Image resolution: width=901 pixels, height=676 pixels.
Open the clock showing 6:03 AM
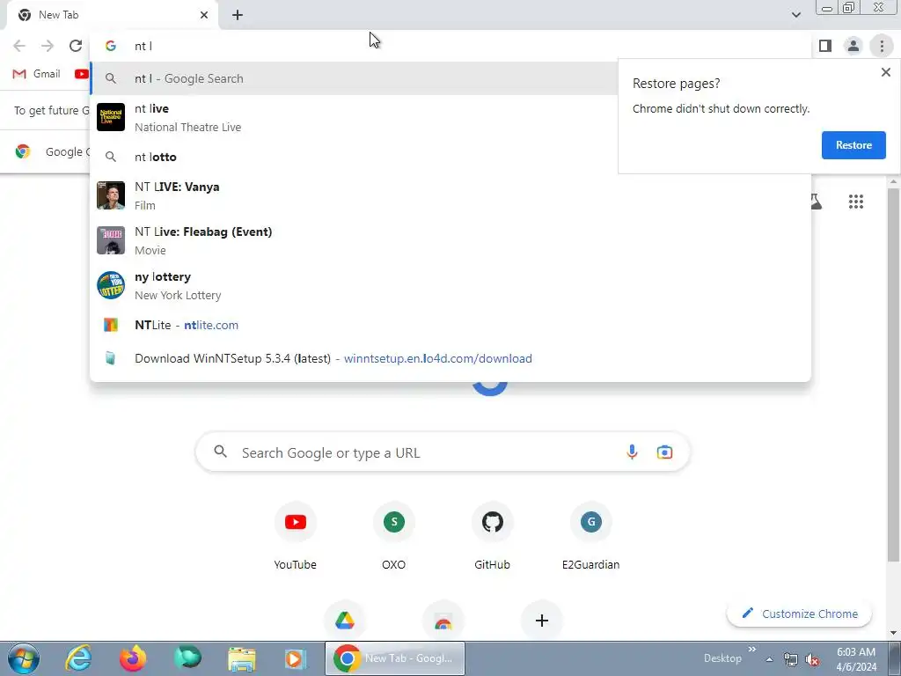point(856,659)
